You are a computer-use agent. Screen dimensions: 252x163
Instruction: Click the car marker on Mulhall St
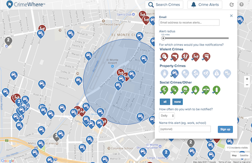click(71, 34)
